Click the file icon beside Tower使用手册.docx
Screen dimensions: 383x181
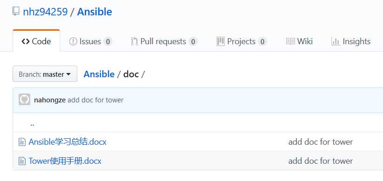[x=22, y=161]
